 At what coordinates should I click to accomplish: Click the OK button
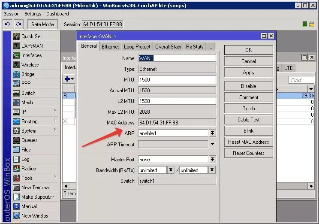(249, 50)
